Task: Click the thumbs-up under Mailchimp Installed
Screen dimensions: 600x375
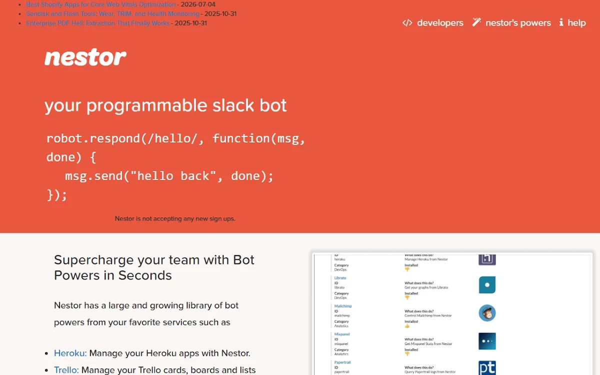Action: tap(407, 326)
